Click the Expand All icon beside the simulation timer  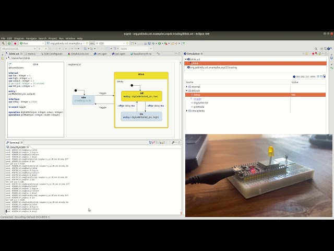pos(318,76)
